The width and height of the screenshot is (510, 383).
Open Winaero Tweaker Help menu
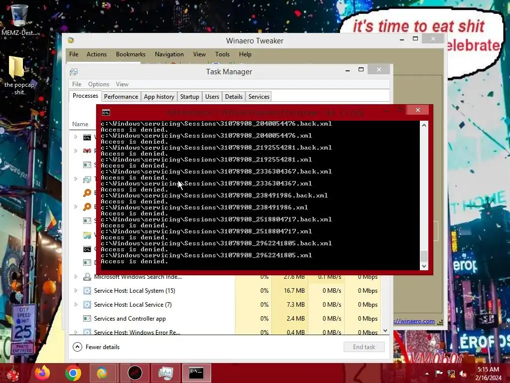coord(245,54)
